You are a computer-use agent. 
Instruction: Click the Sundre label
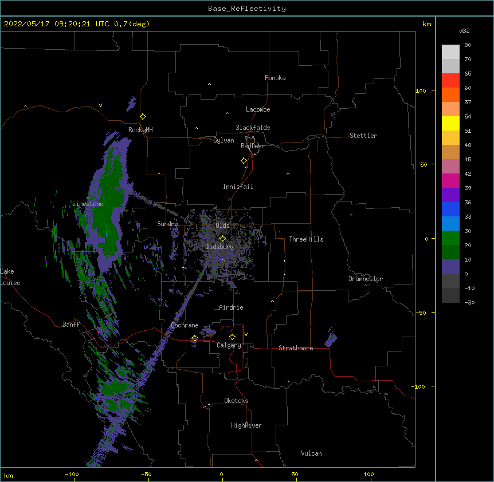click(167, 224)
